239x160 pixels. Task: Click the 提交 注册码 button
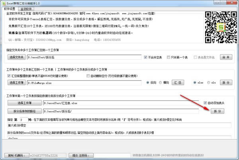coord(81,155)
